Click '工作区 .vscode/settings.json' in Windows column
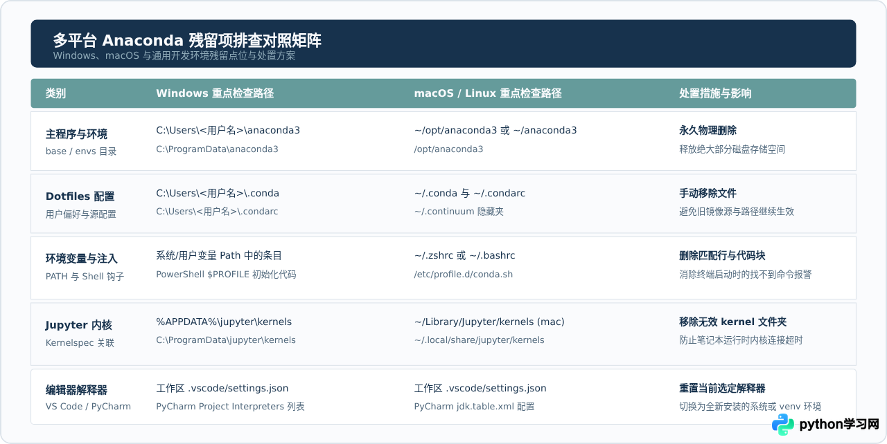887x444 pixels. (222, 388)
